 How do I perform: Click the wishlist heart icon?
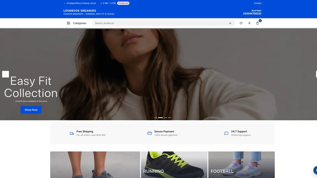pyautogui.click(x=241, y=23)
